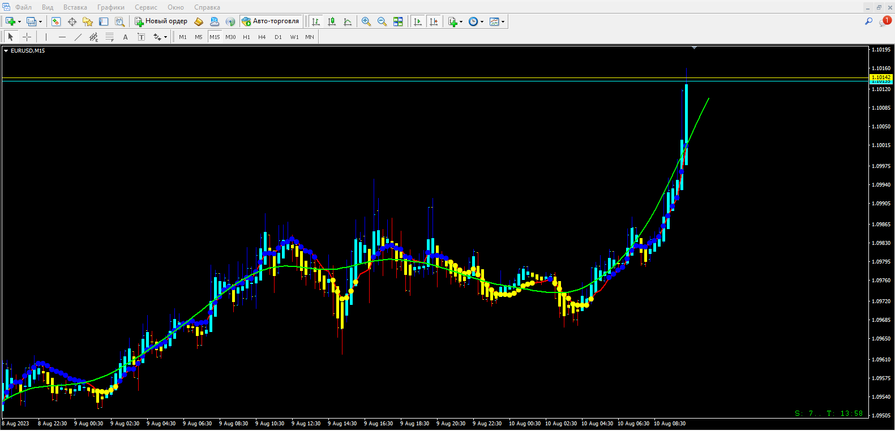Toggle chart shift from right edge
Screen dimensions: 895x431
[x=434, y=21]
